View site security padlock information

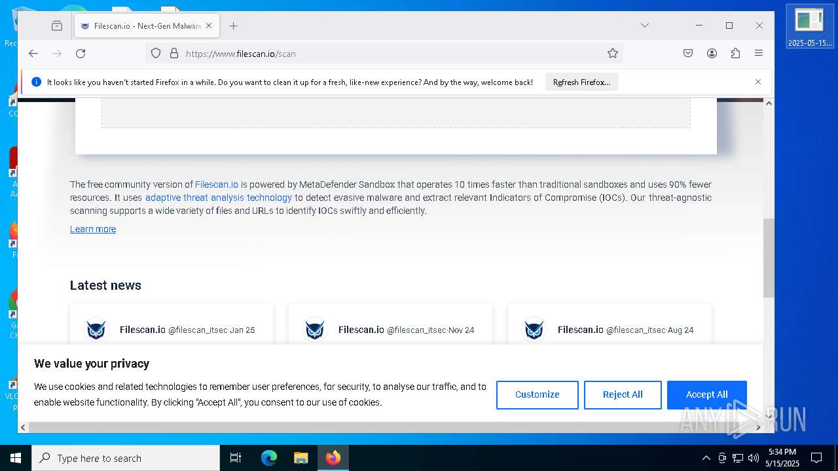point(174,54)
